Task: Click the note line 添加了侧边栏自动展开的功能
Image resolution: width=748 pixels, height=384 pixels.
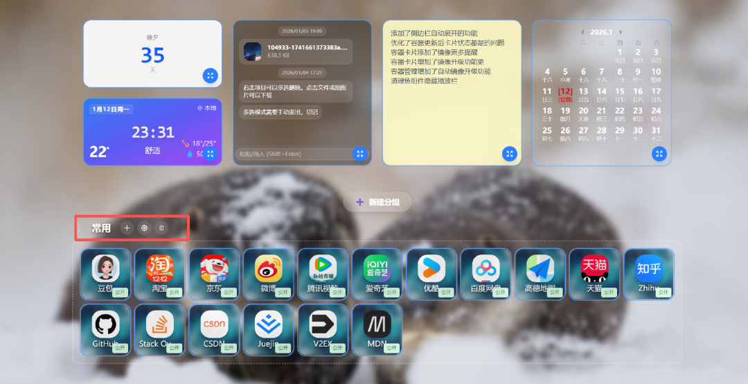Action: coord(434,33)
